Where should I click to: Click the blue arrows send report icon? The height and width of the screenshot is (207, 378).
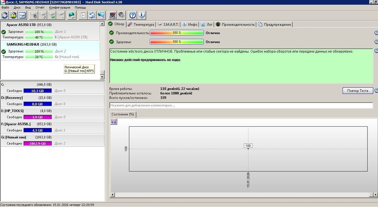(x=92, y=15)
